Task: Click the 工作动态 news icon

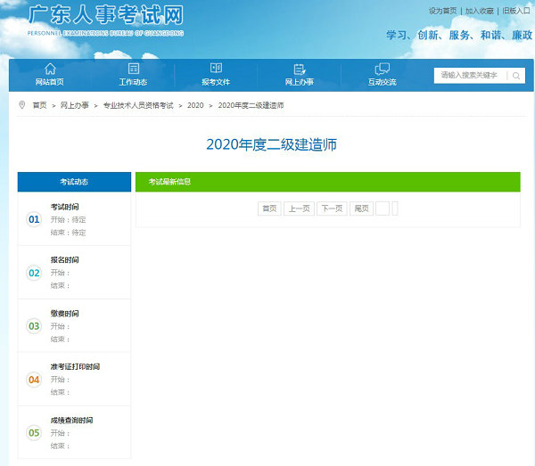Action: (134, 69)
